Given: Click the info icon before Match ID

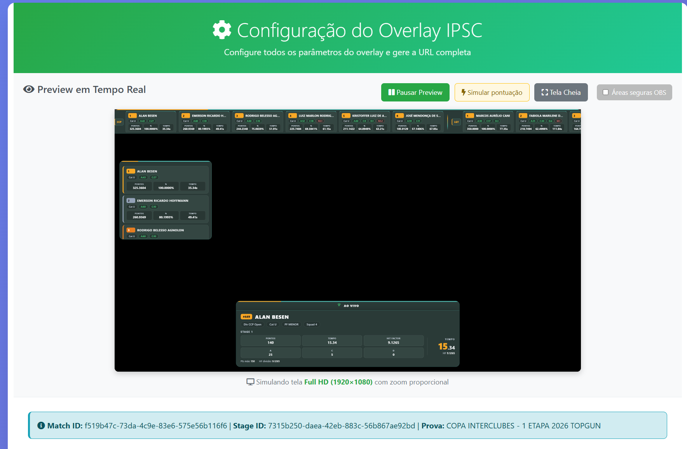Looking at the screenshot, I should (41, 426).
